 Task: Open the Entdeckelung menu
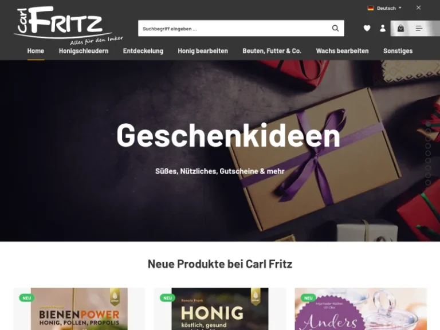[x=143, y=51]
